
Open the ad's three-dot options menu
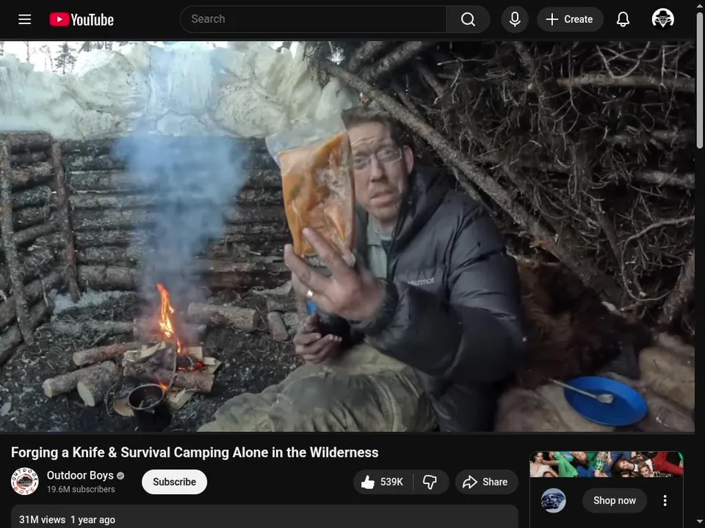click(x=665, y=500)
